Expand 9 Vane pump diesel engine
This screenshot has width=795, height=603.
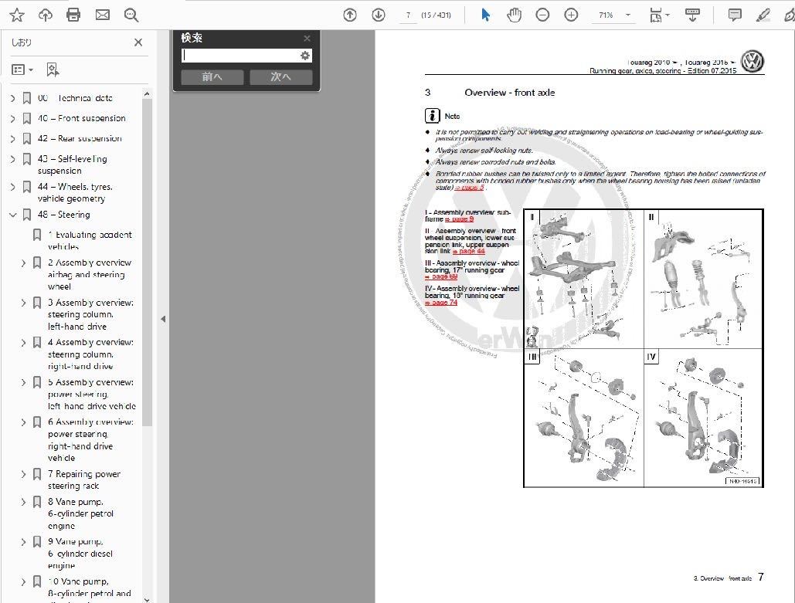(23, 542)
